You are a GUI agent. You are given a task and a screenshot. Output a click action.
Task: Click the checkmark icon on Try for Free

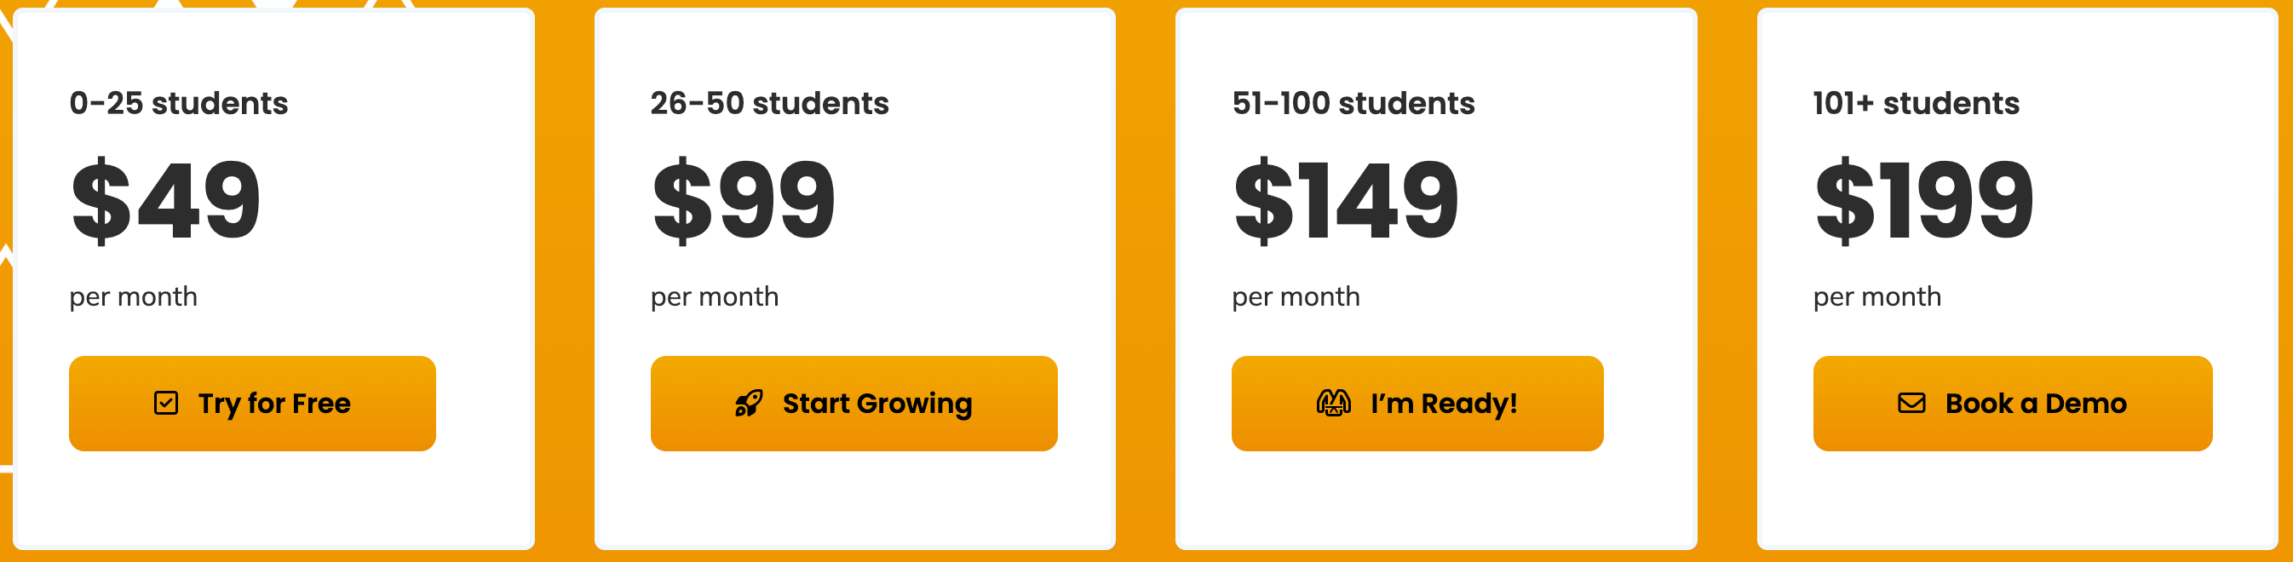165,403
